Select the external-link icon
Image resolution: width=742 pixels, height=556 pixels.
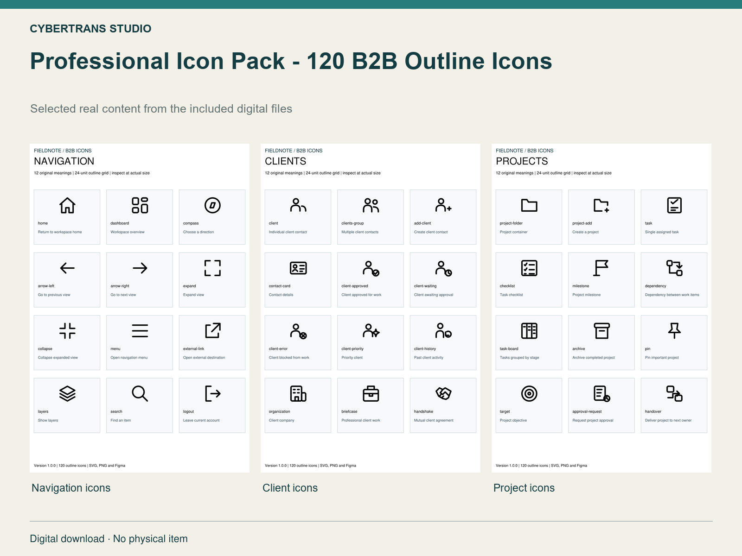[x=212, y=331]
